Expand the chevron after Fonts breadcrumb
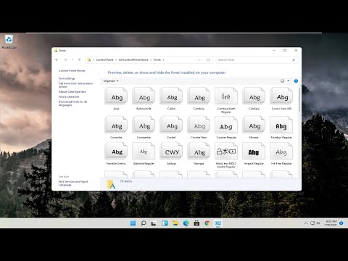This screenshot has height=261, width=348. 163,59
